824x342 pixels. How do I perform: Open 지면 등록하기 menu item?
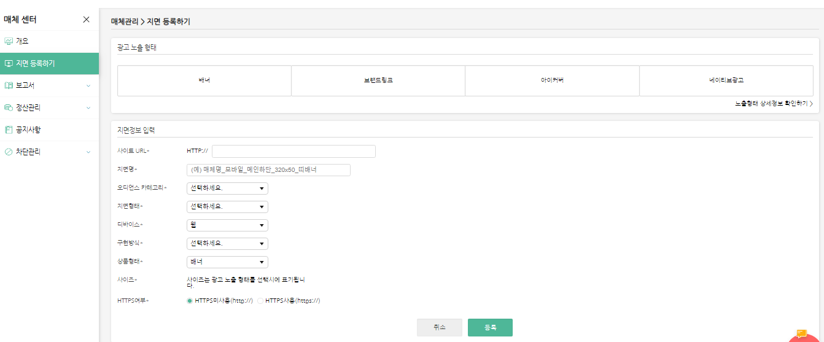(x=49, y=63)
